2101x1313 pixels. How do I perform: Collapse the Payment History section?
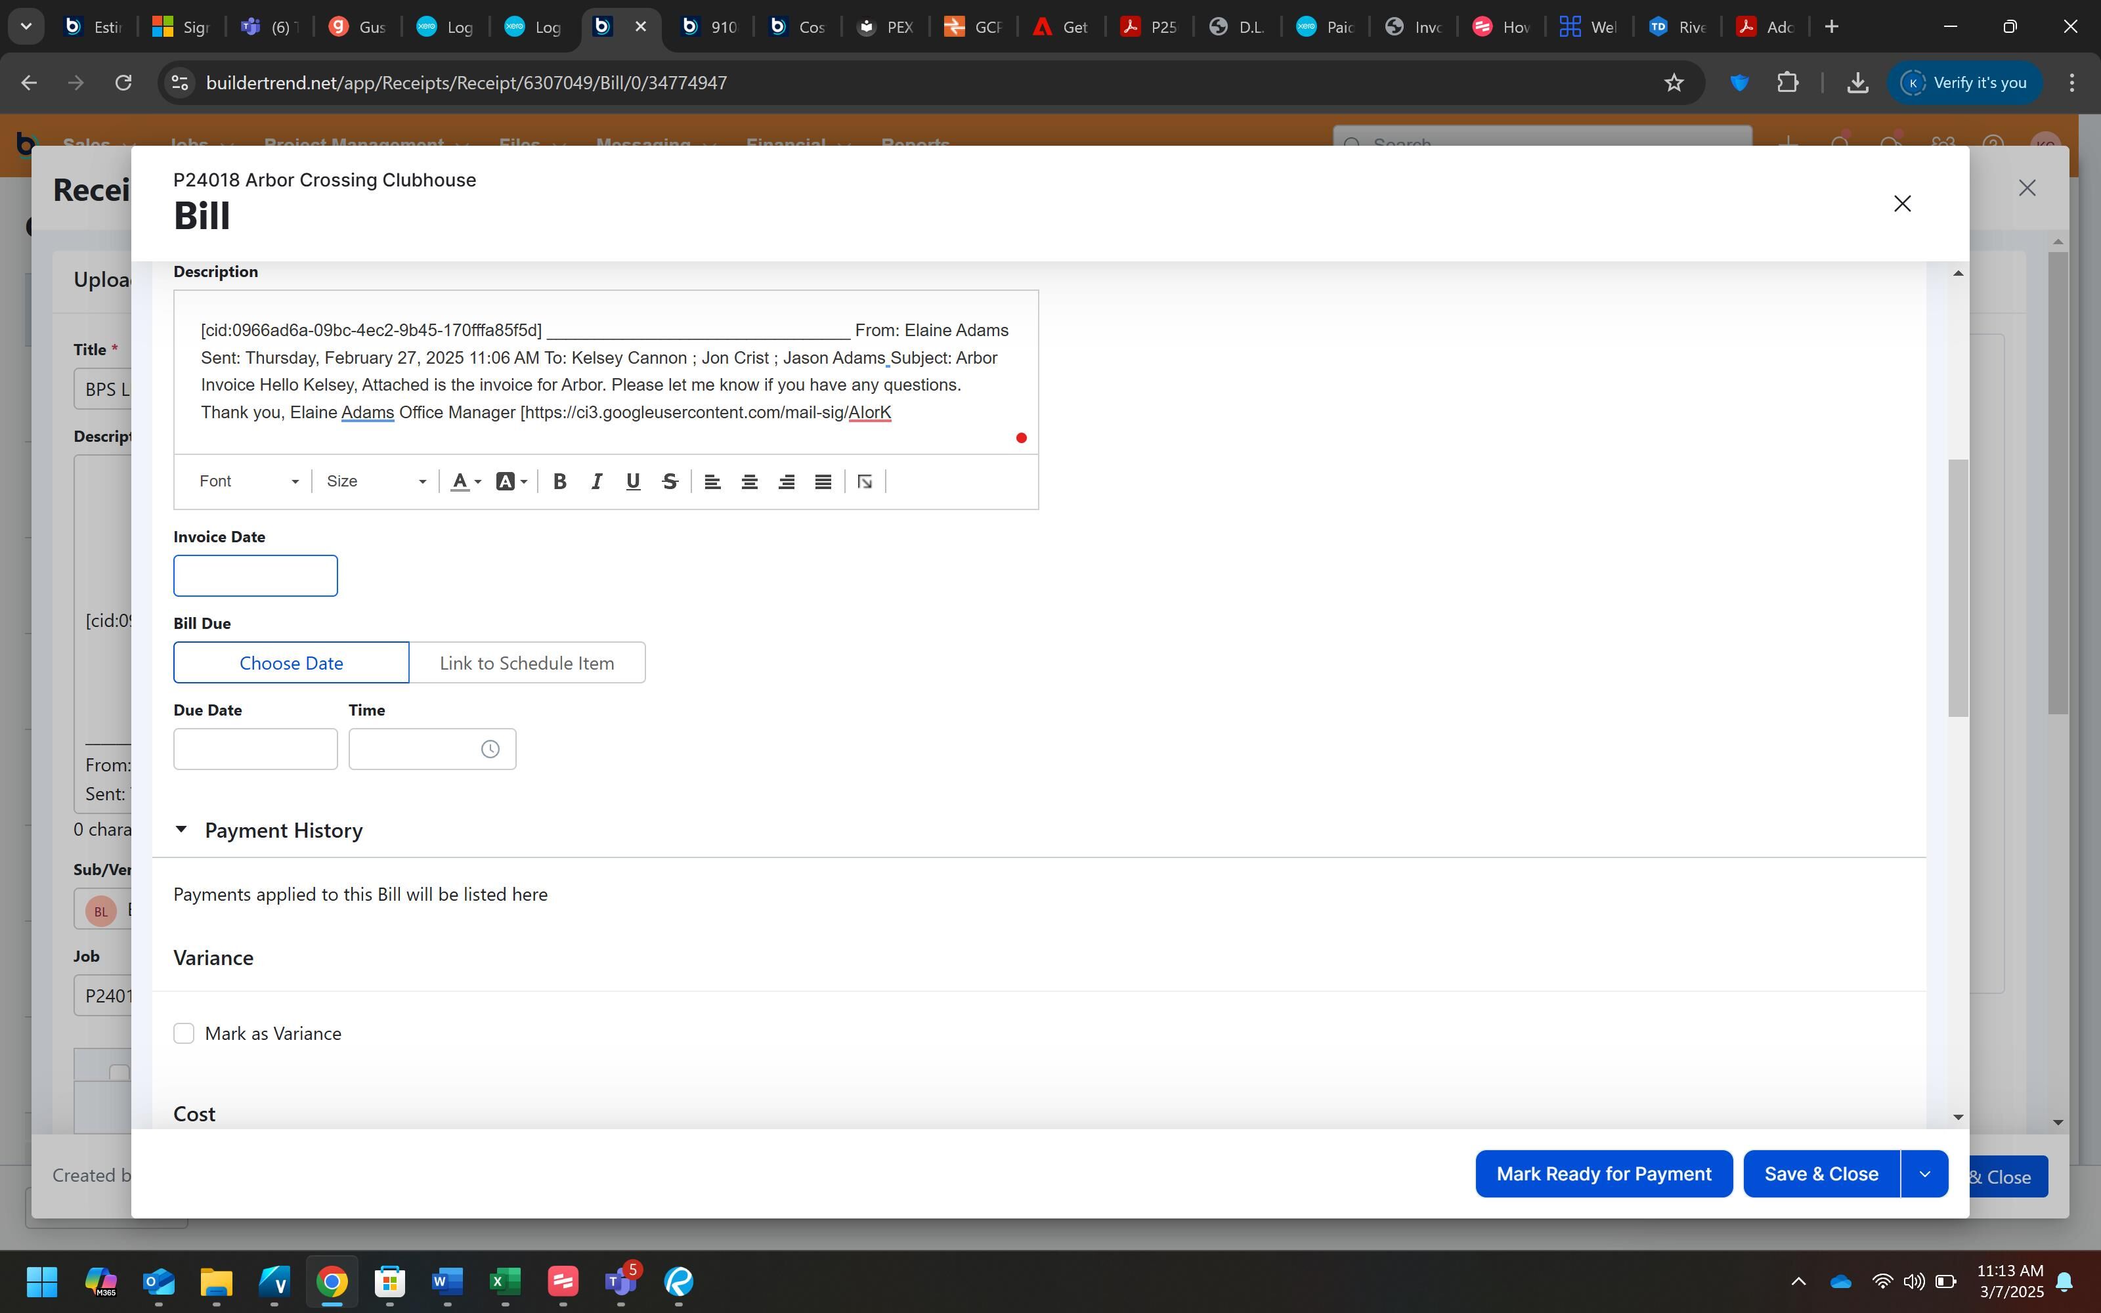(181, 830)
